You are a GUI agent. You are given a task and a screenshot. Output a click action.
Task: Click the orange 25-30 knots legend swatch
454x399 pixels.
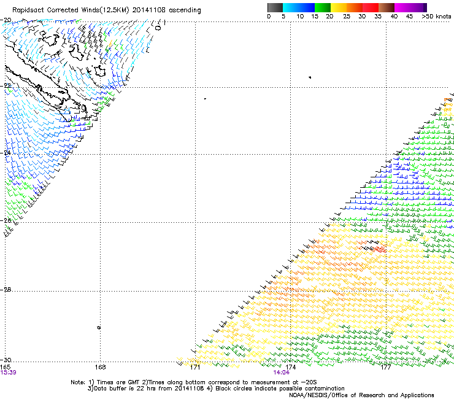355,7
